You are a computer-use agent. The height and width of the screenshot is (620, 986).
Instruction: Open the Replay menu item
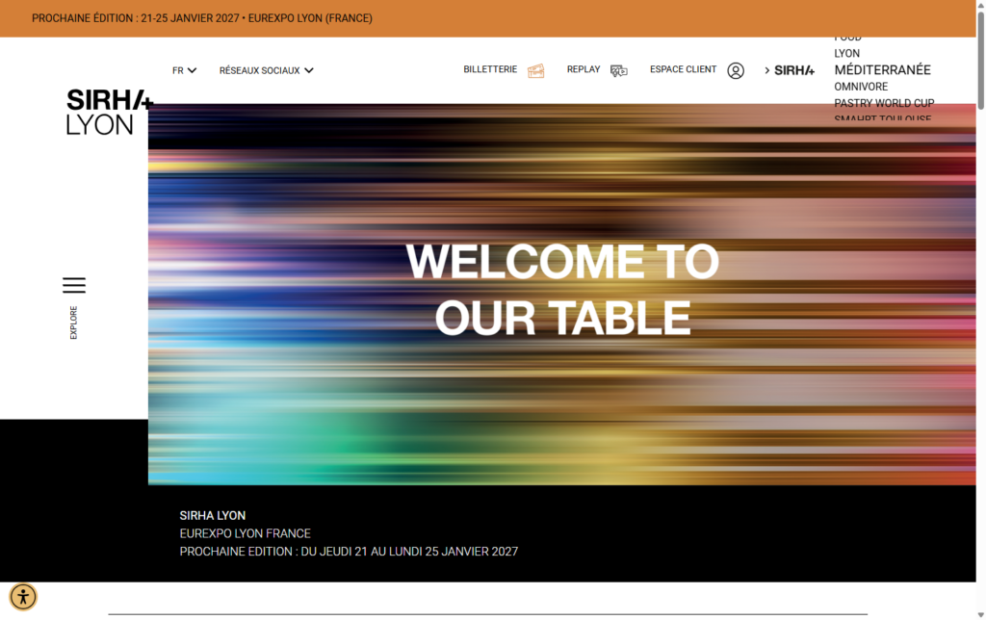(x=584, y=69)
